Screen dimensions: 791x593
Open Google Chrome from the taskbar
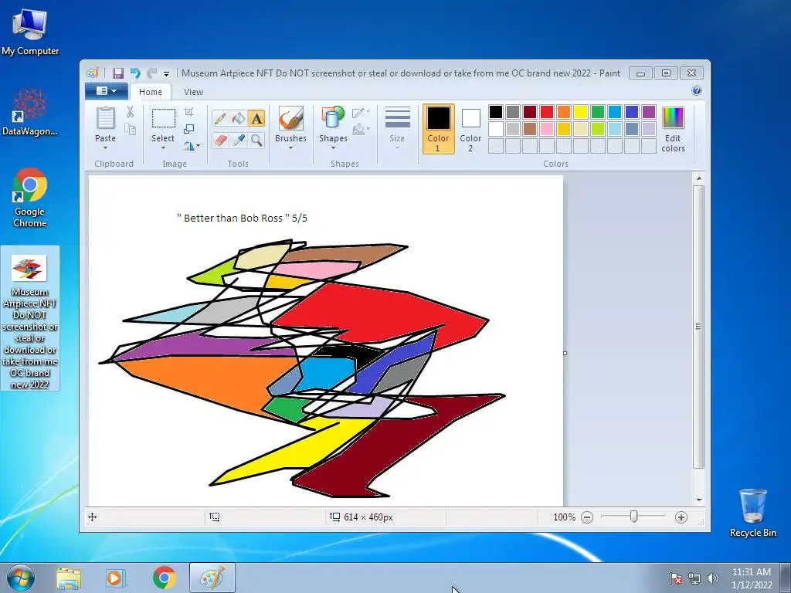click(164, 578)
